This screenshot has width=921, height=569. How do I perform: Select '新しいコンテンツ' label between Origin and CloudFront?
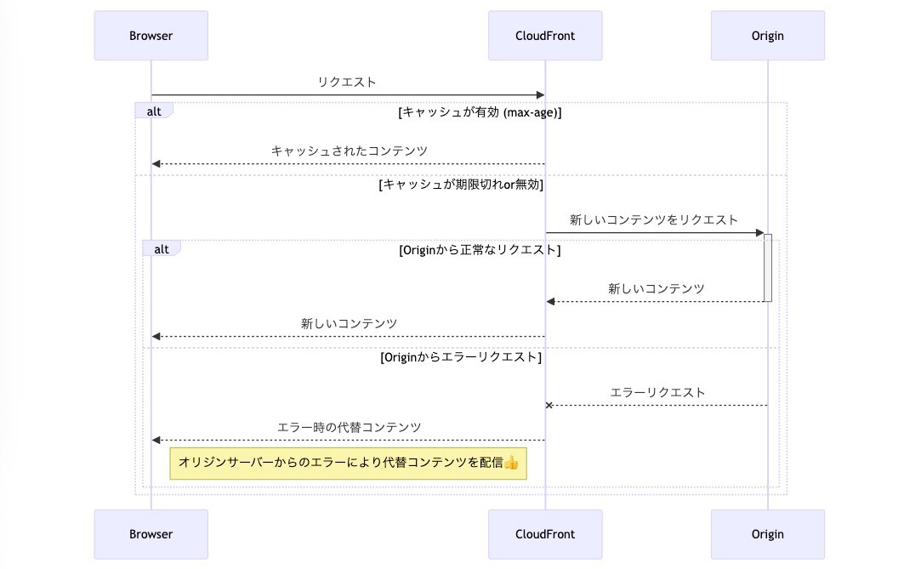[656, 288]
